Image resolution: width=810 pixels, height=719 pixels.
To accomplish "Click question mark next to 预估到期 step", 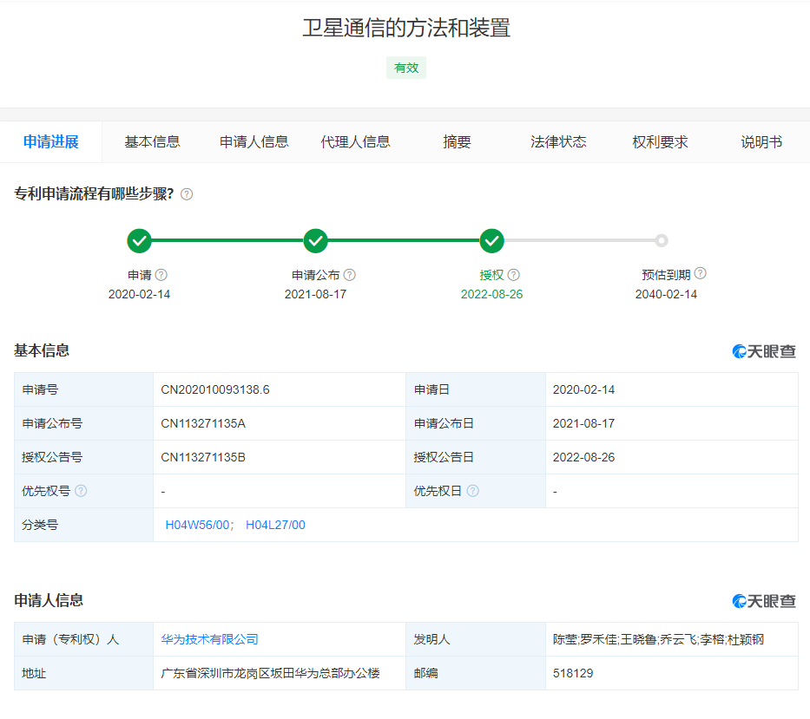I will tap(700, 274).
